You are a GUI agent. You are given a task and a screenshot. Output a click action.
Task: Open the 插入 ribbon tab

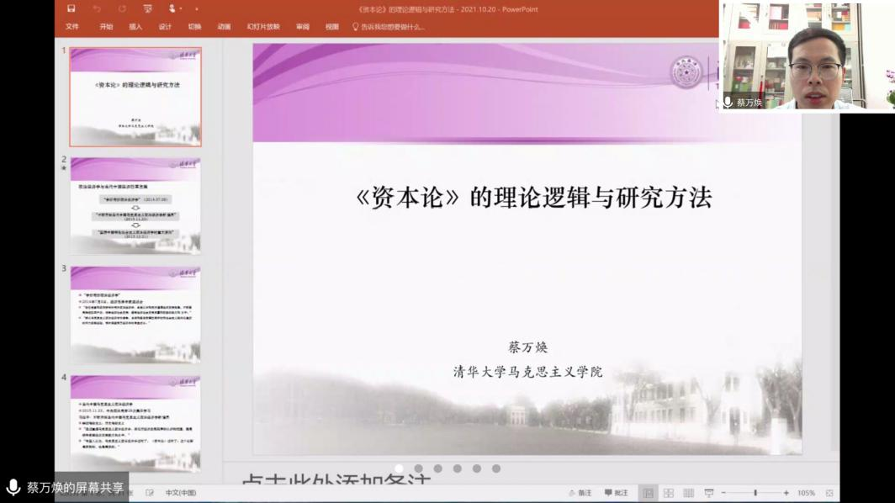pyautogui.click(x=135, y=27)
